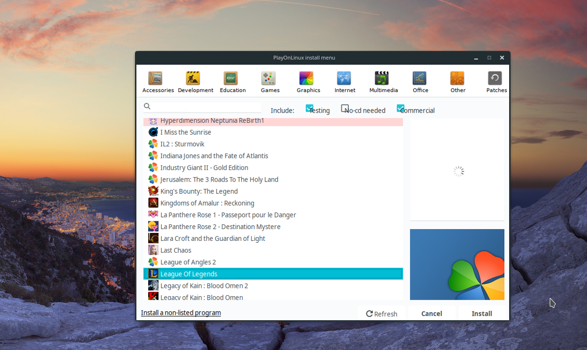Select League of Angles 2
The width and height of the screenshot is (587, 350).
pos(273,262)
